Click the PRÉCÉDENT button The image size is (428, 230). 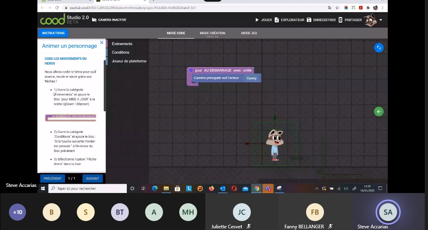tap(52, 178)
